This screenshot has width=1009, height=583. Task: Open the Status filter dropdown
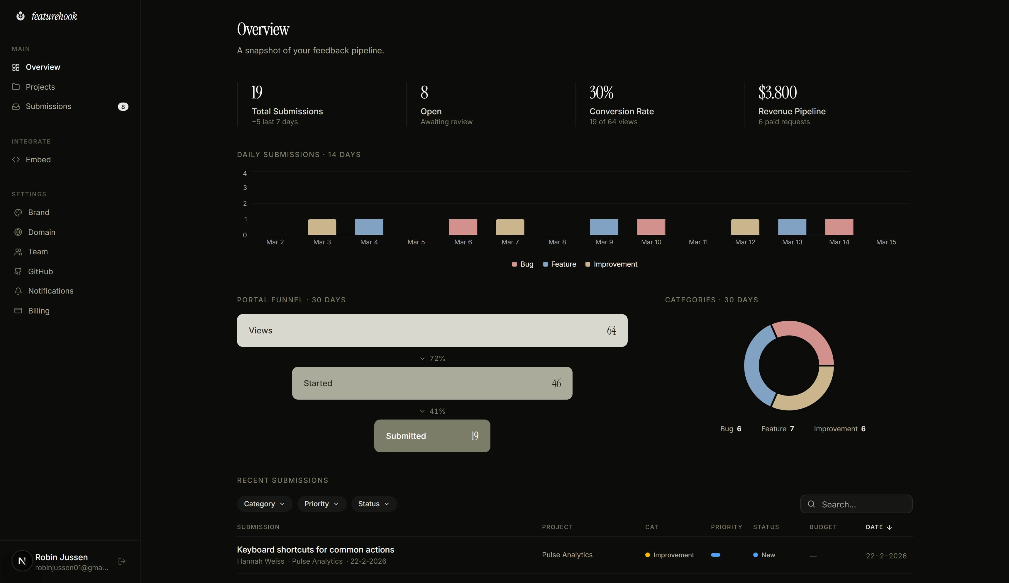[373, 503]
